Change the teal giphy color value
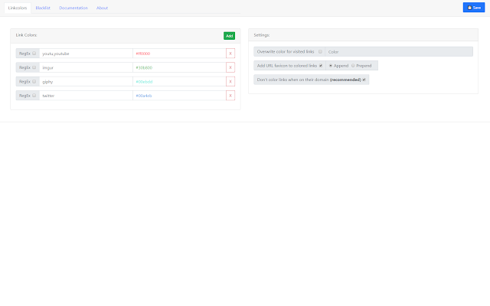The width and height of the screenshot is (490, 306). (179, 82)
